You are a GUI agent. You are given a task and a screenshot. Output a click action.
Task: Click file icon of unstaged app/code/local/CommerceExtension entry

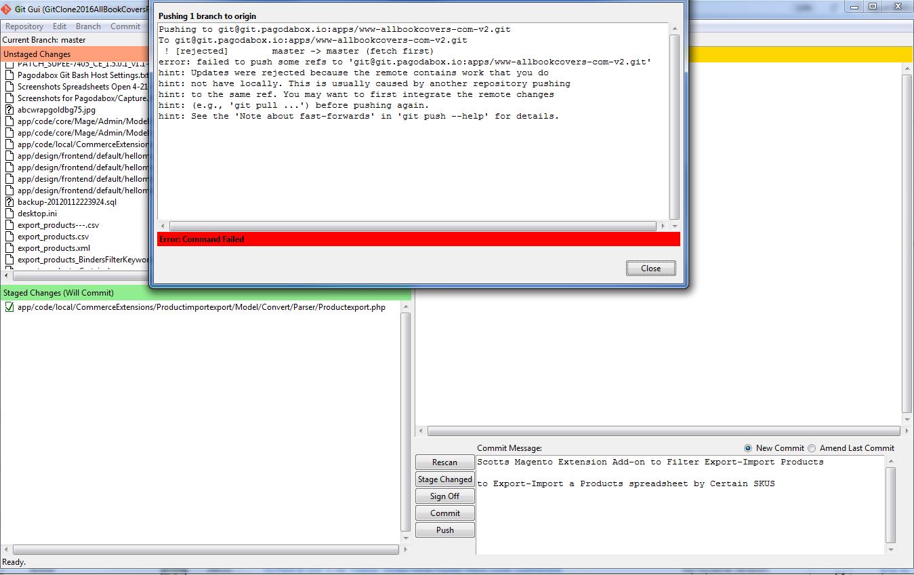9,144
